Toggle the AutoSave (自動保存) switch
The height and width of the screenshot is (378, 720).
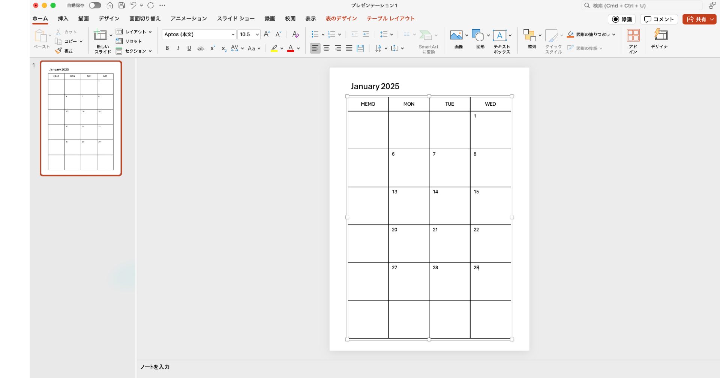tap(95, 5)
